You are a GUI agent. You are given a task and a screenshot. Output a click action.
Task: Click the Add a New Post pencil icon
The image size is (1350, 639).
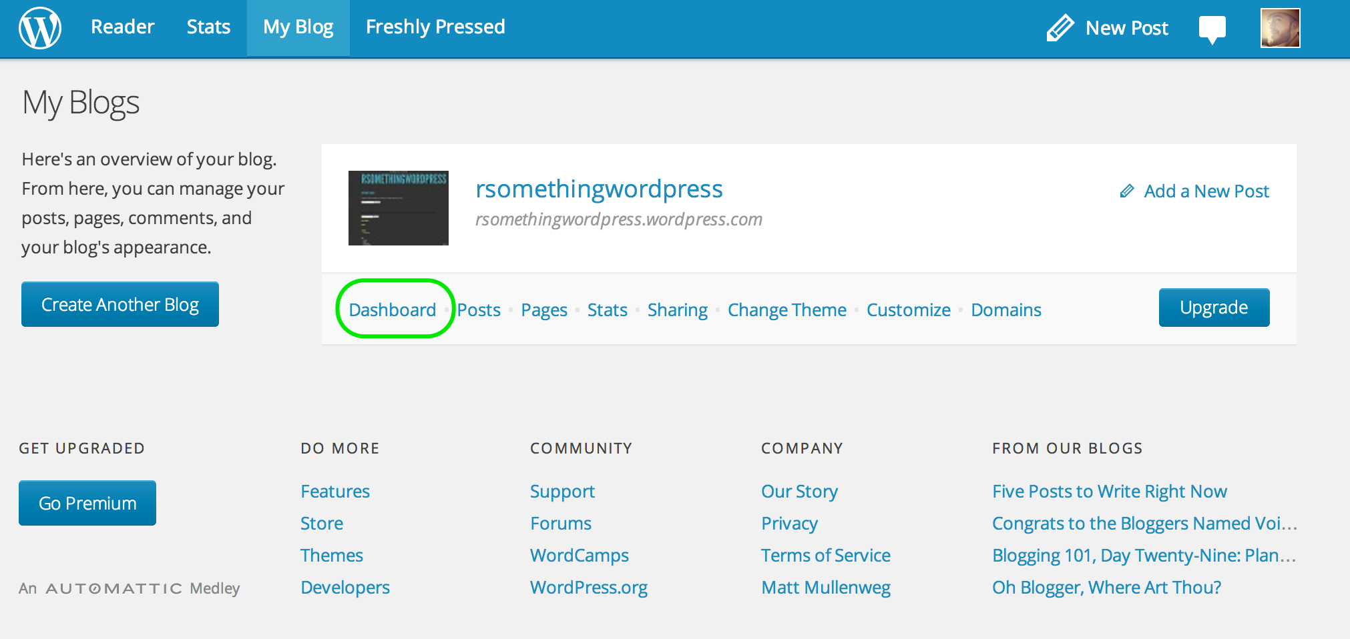[x=1128, y=190]
